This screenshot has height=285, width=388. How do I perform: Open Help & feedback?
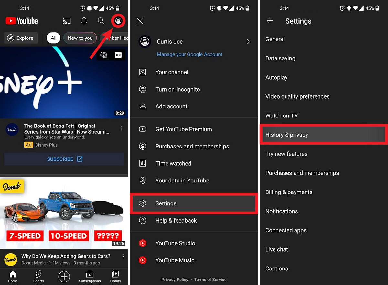coord(194,221)
